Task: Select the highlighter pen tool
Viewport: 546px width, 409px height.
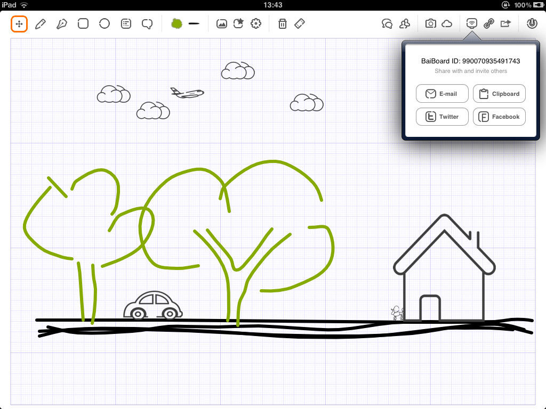Action: (62, 24)
